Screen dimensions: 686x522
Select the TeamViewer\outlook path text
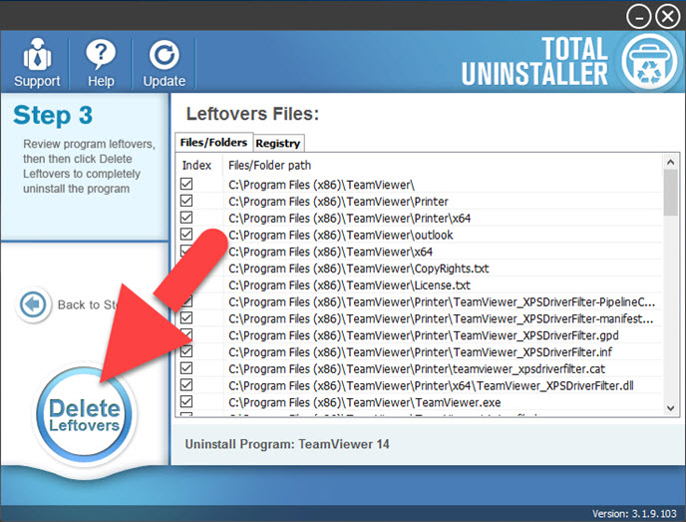point(340,236)
